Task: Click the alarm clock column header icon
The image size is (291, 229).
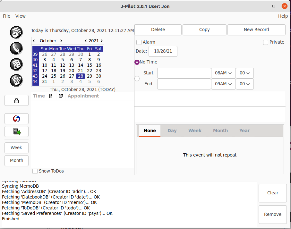Action: [61, 96]
